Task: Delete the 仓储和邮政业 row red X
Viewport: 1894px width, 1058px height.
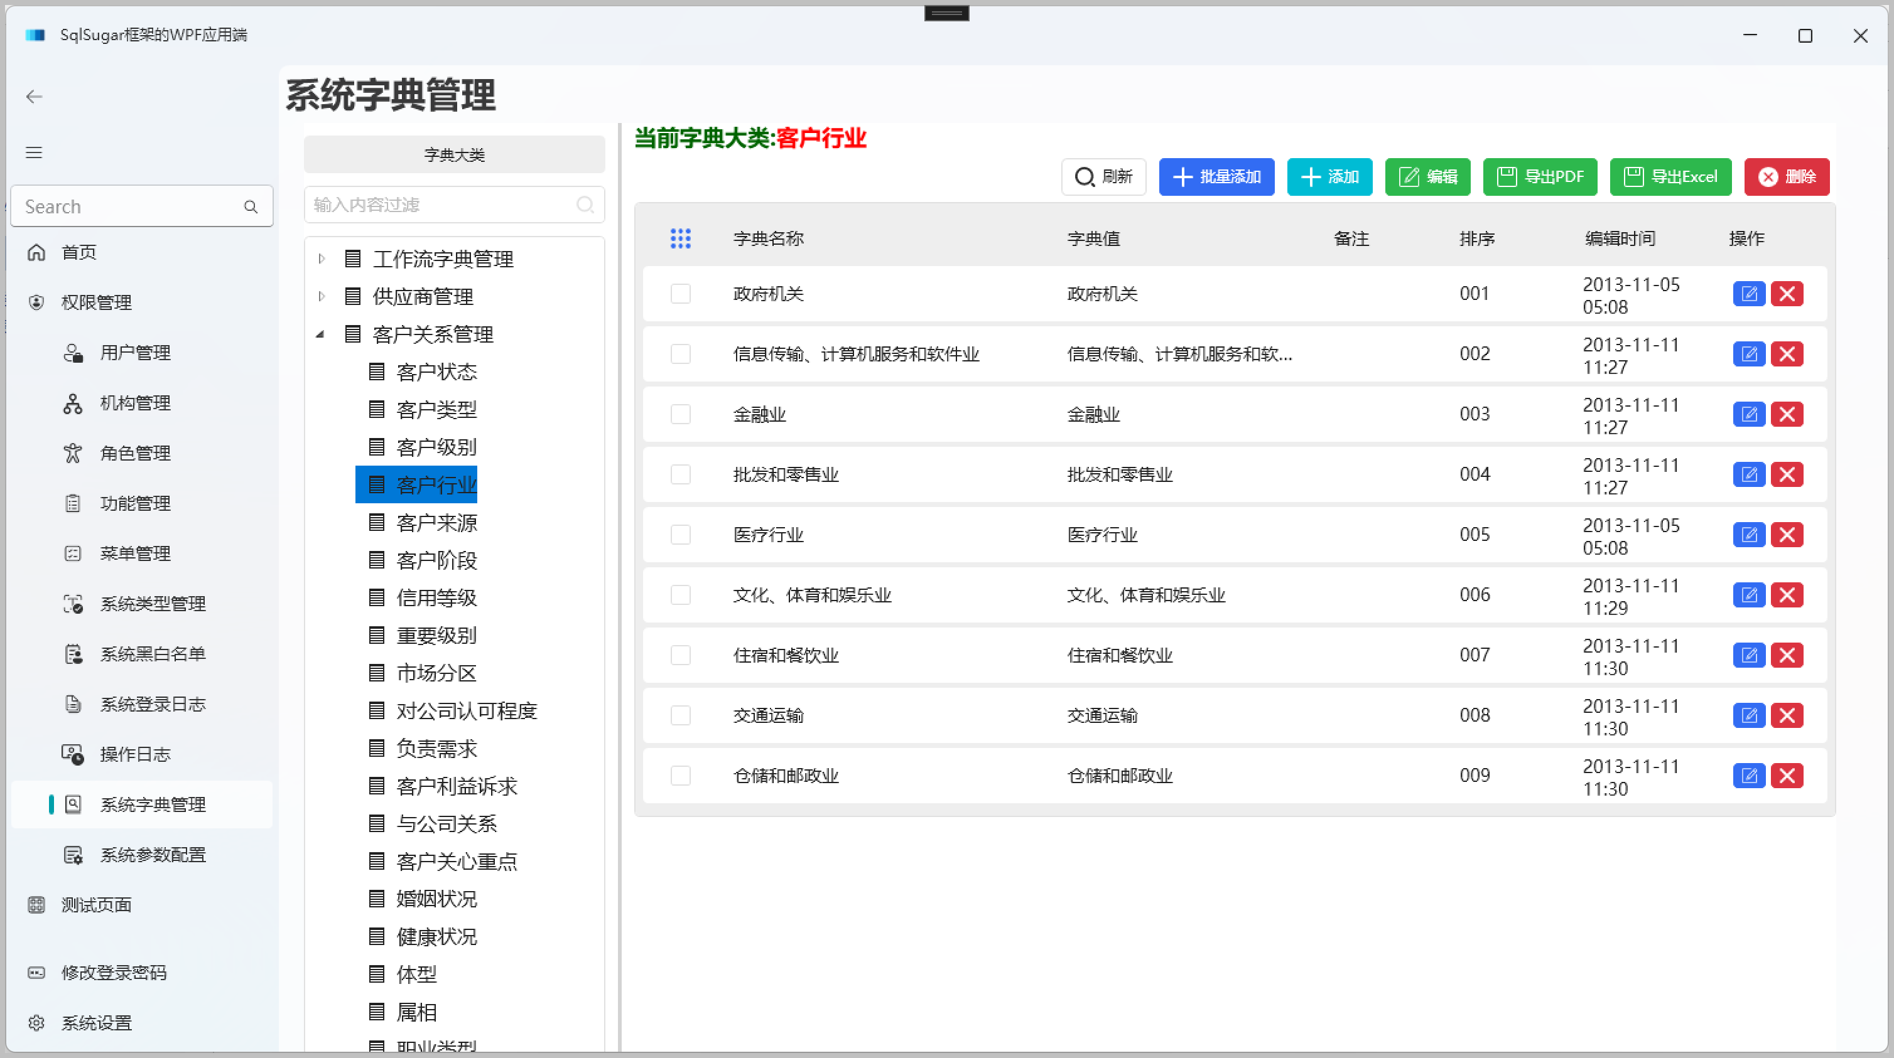Action: click(x=1787, y=776)
